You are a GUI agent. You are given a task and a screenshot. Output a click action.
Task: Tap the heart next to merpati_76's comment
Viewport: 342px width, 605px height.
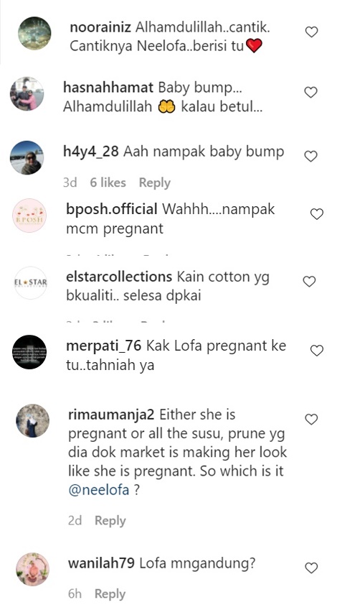click(x=317, y=351)
